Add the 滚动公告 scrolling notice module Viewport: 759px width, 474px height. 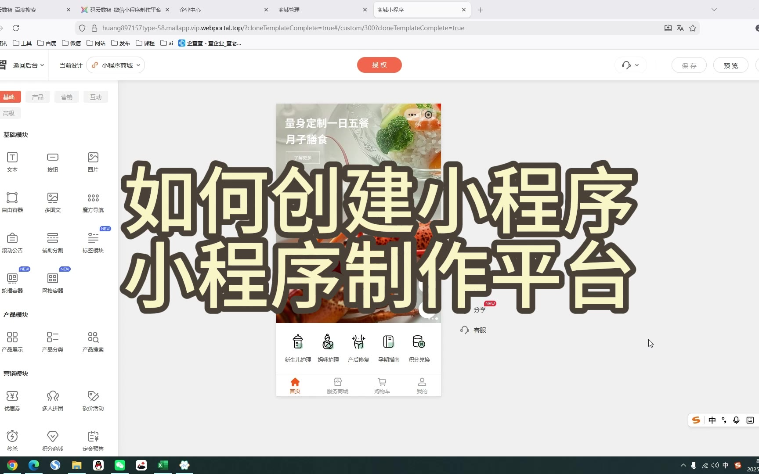click(x=12, y=242)
